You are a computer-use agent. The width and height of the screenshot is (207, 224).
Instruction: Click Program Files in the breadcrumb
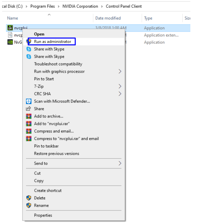(x=43, y=6)
